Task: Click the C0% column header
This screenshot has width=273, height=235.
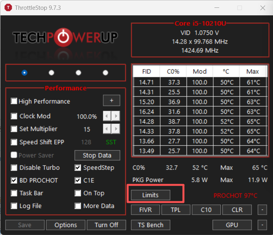Action: click(173, 71)
